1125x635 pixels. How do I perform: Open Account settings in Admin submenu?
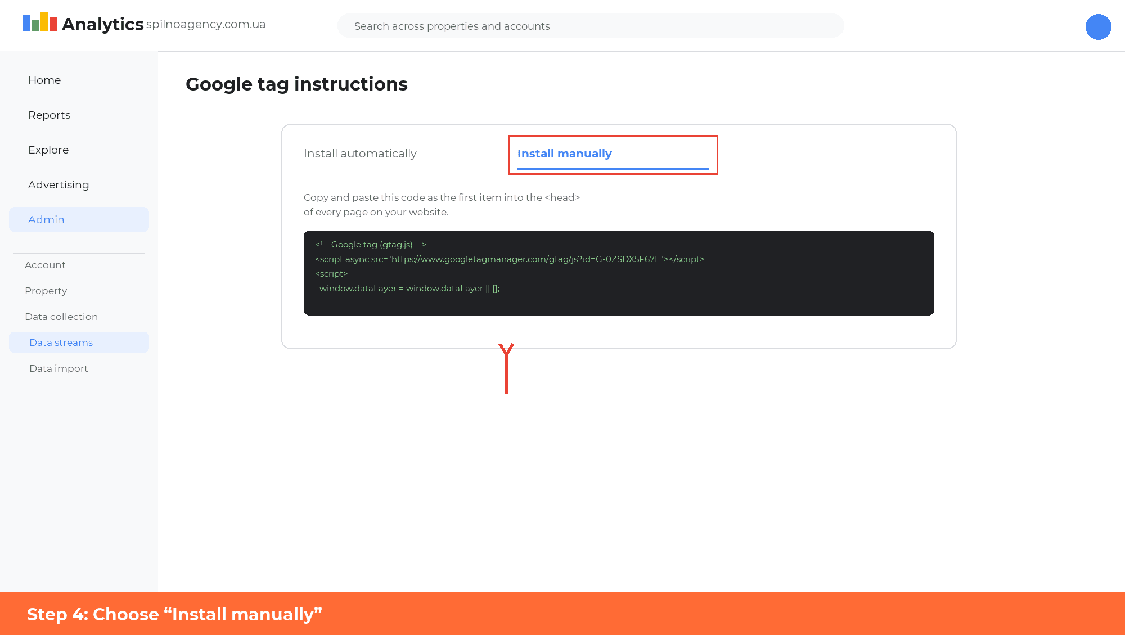(45, 265)
